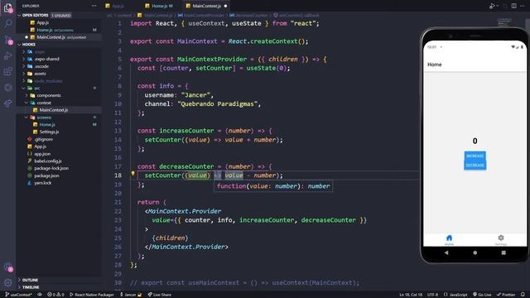Collapse the screens folder
Screen dimensions: 530x298
click(x=44, y=118)
